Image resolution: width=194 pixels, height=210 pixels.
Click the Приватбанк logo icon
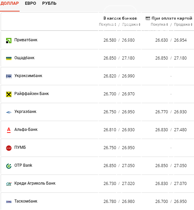9,41
